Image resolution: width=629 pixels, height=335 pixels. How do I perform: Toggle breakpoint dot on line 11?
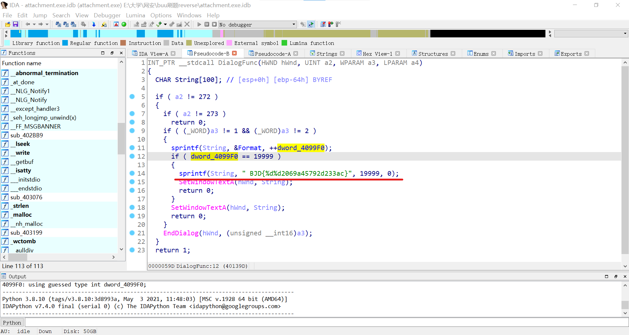coord(132,148)
